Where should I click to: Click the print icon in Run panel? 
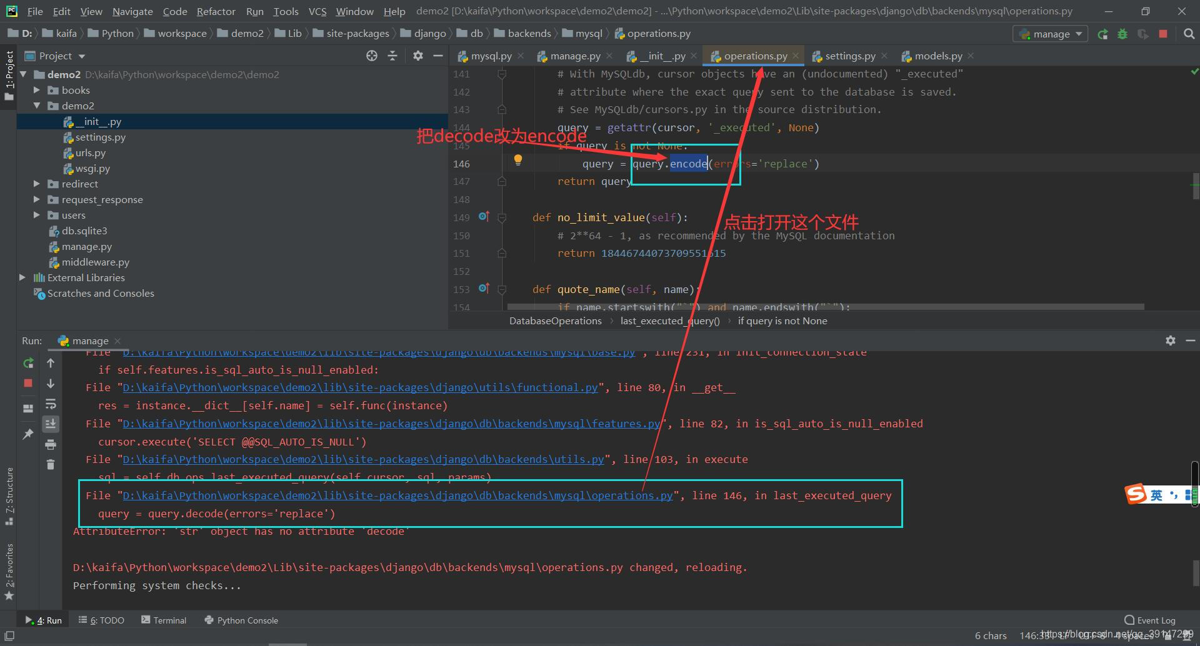pos(51,445)
